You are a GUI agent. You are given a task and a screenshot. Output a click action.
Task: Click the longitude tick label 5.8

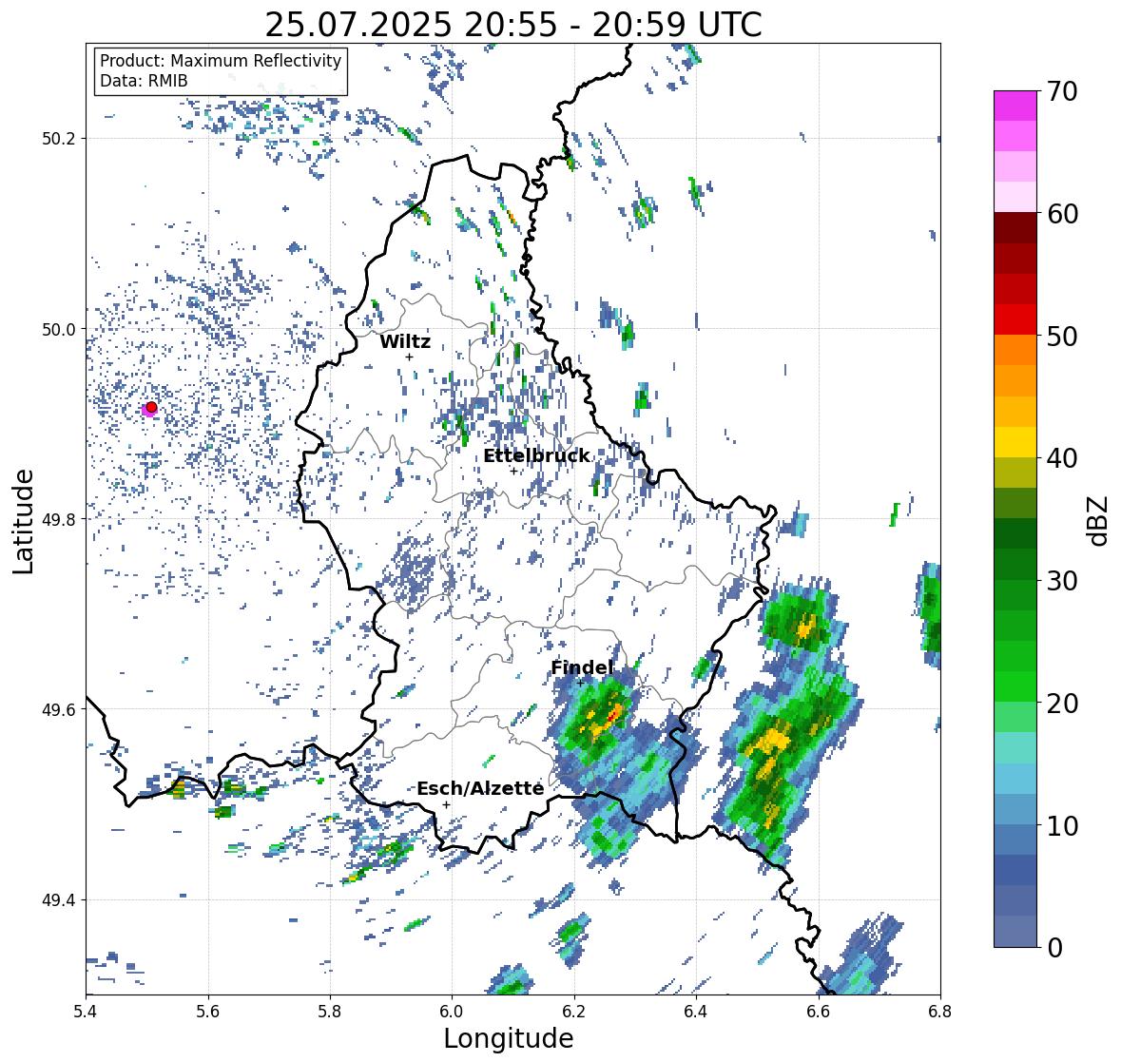coord(330,1012)
